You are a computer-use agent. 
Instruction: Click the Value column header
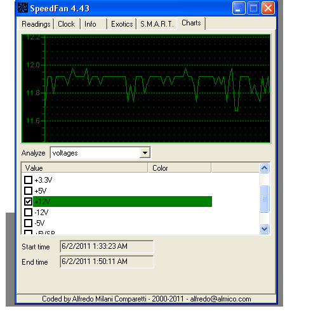click(84, 168)
